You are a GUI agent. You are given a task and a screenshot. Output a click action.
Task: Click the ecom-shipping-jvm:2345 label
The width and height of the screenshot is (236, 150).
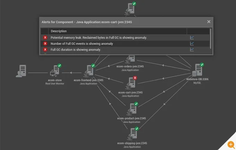tap(132, 143)
